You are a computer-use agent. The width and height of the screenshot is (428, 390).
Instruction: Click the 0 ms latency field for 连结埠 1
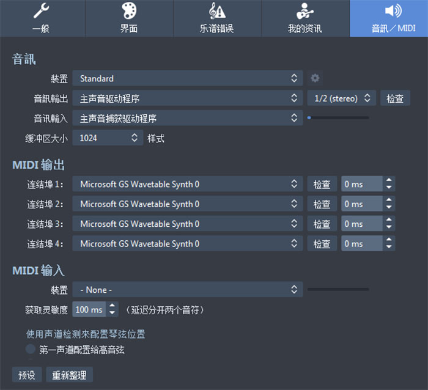tap(362, 184)
